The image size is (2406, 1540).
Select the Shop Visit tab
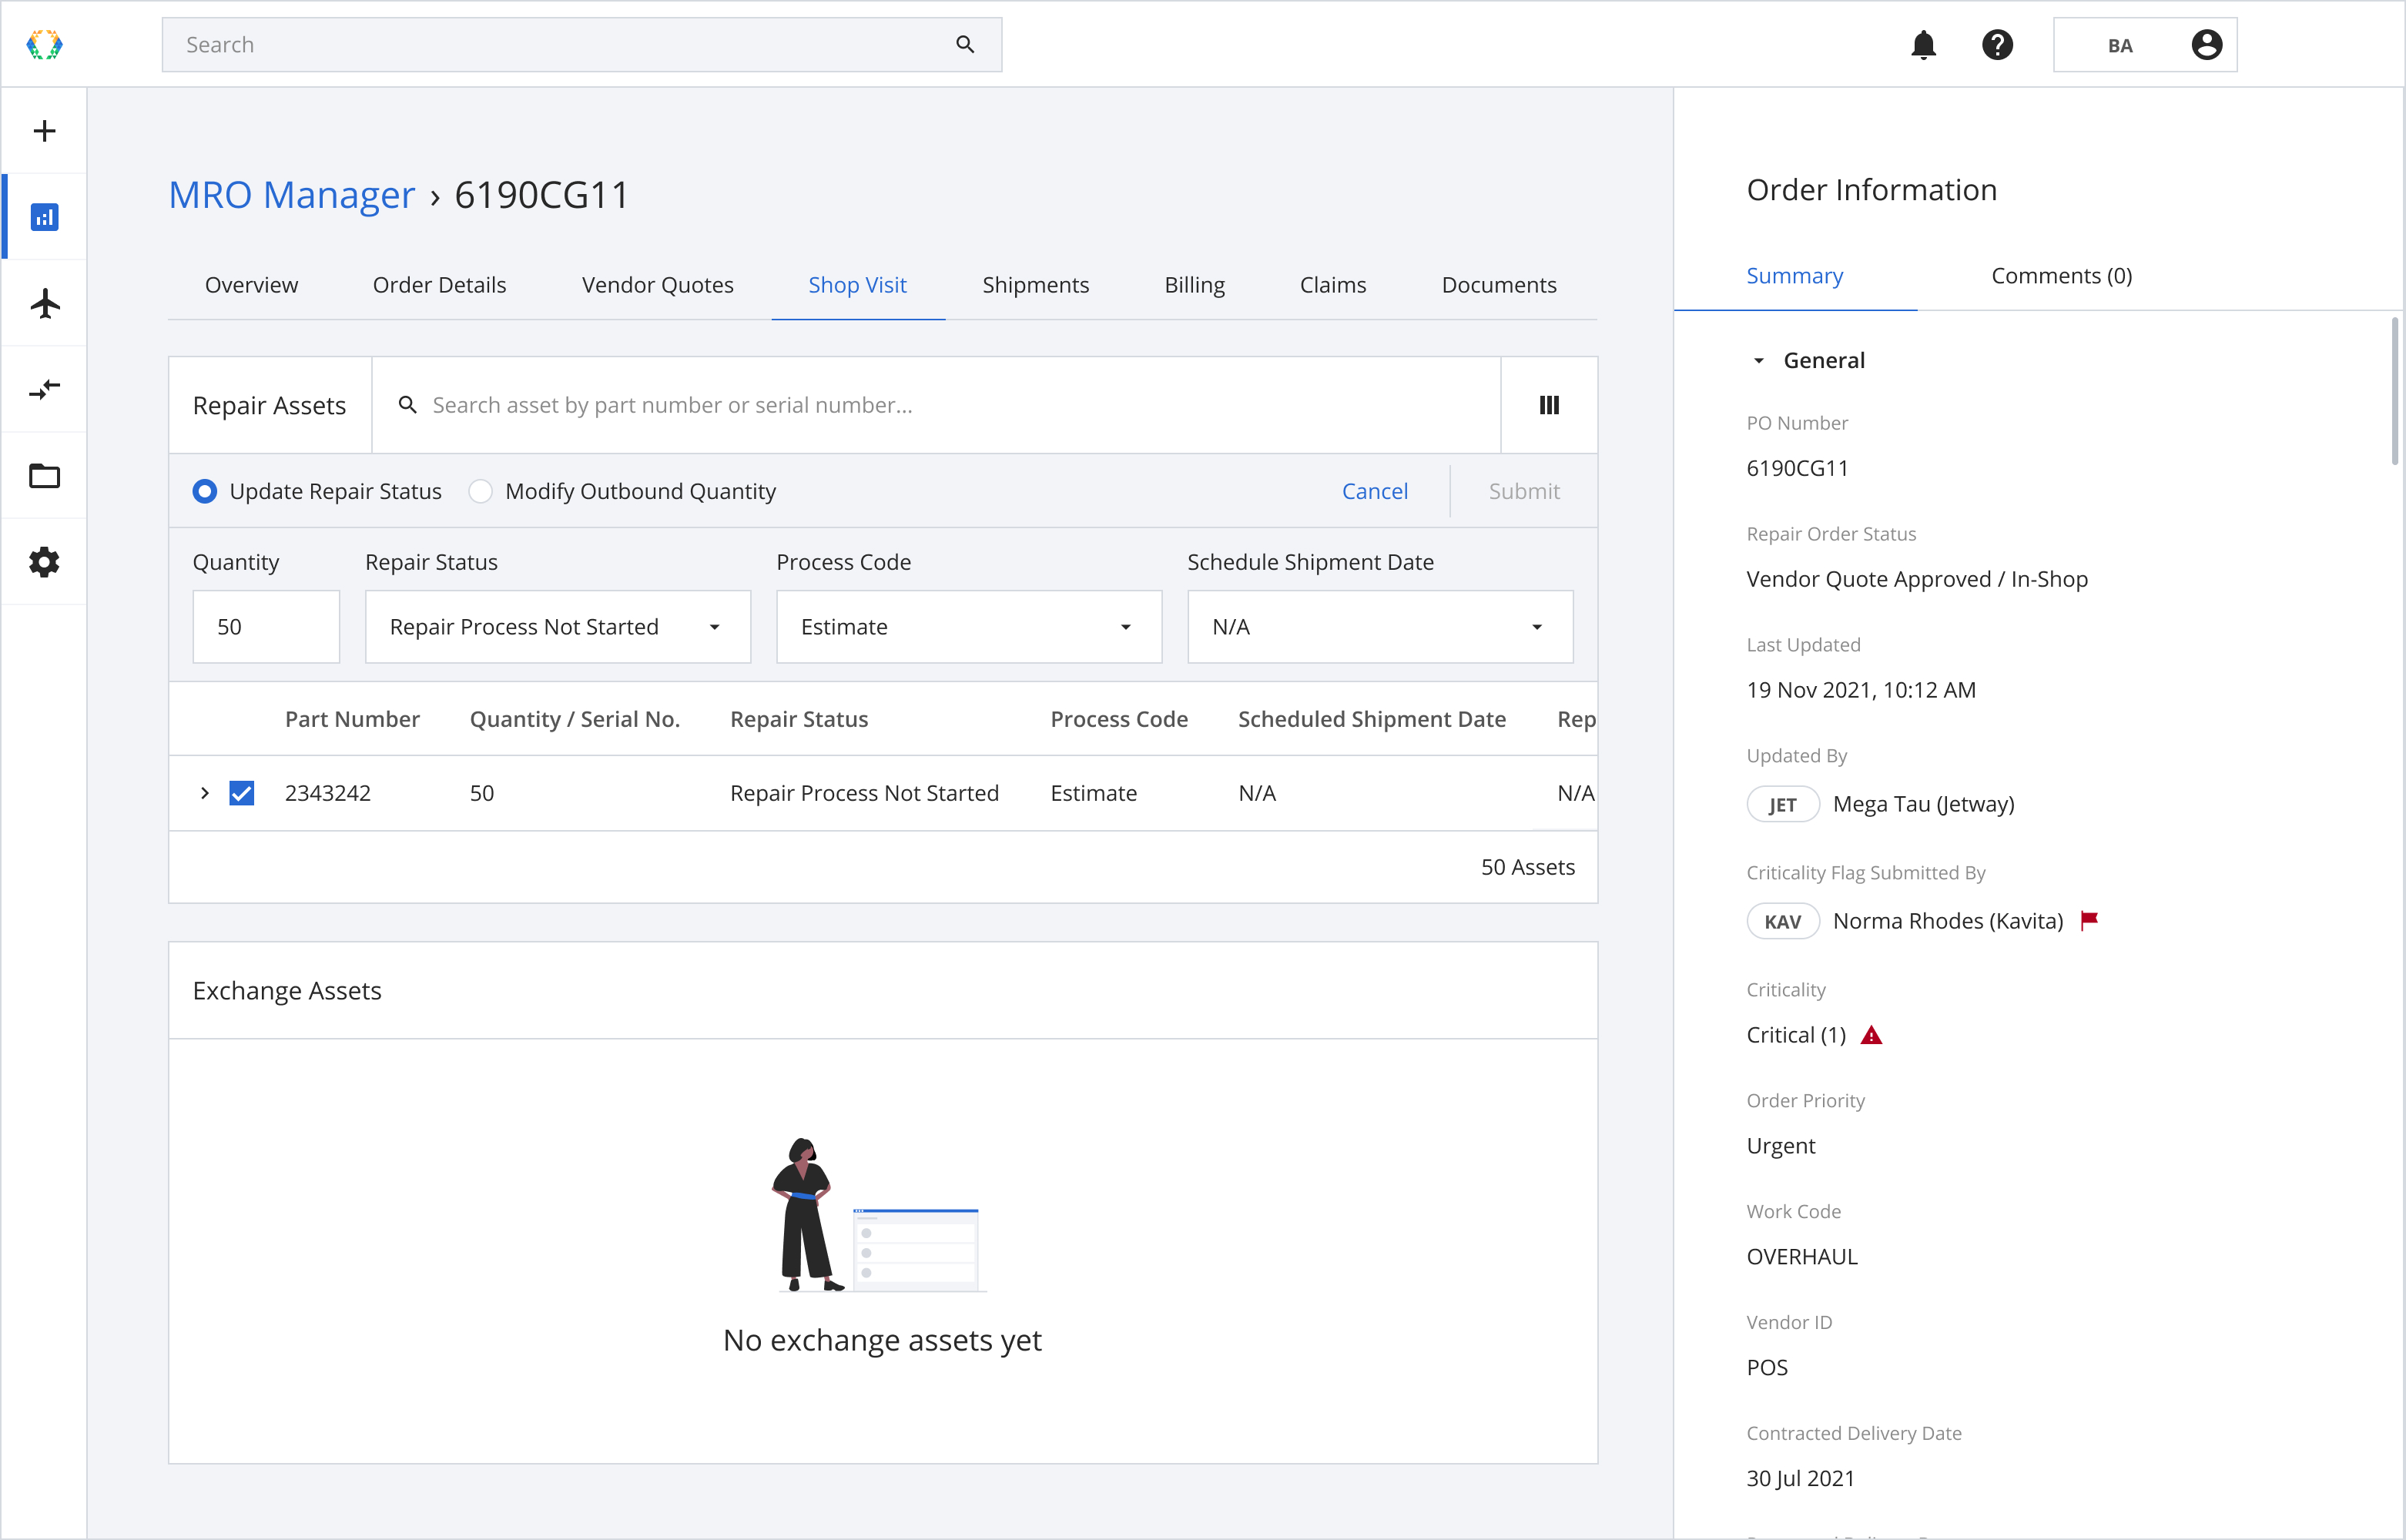(x=857, y=285)
